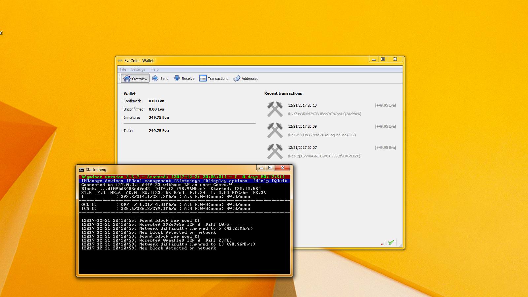Click the 'Connected to 127.0.0.1' line
Viewport: 528px width, 297px height.
click(158, 185)
